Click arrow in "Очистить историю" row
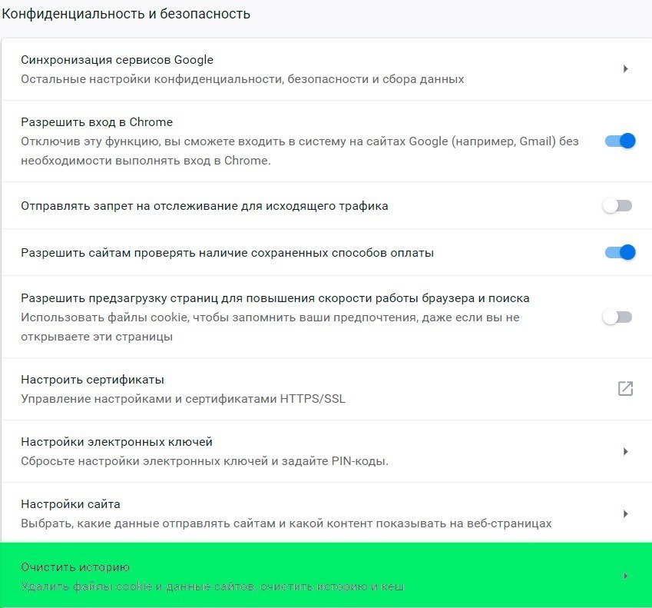 click(x=625, y=576)
